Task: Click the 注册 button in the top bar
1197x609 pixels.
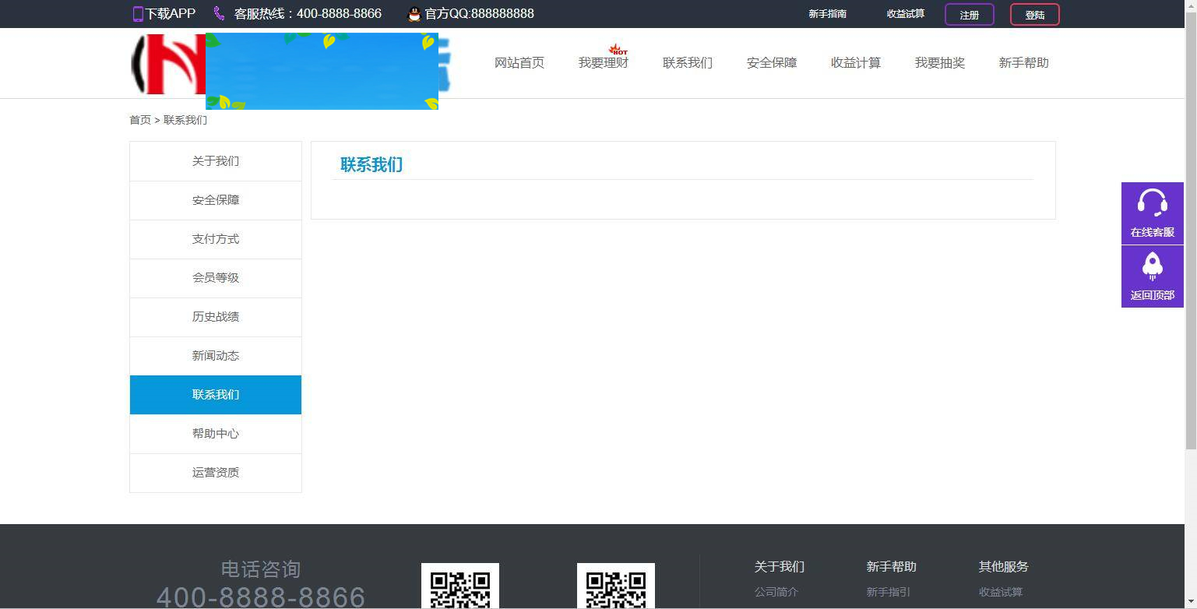Action: coord(968,14)
